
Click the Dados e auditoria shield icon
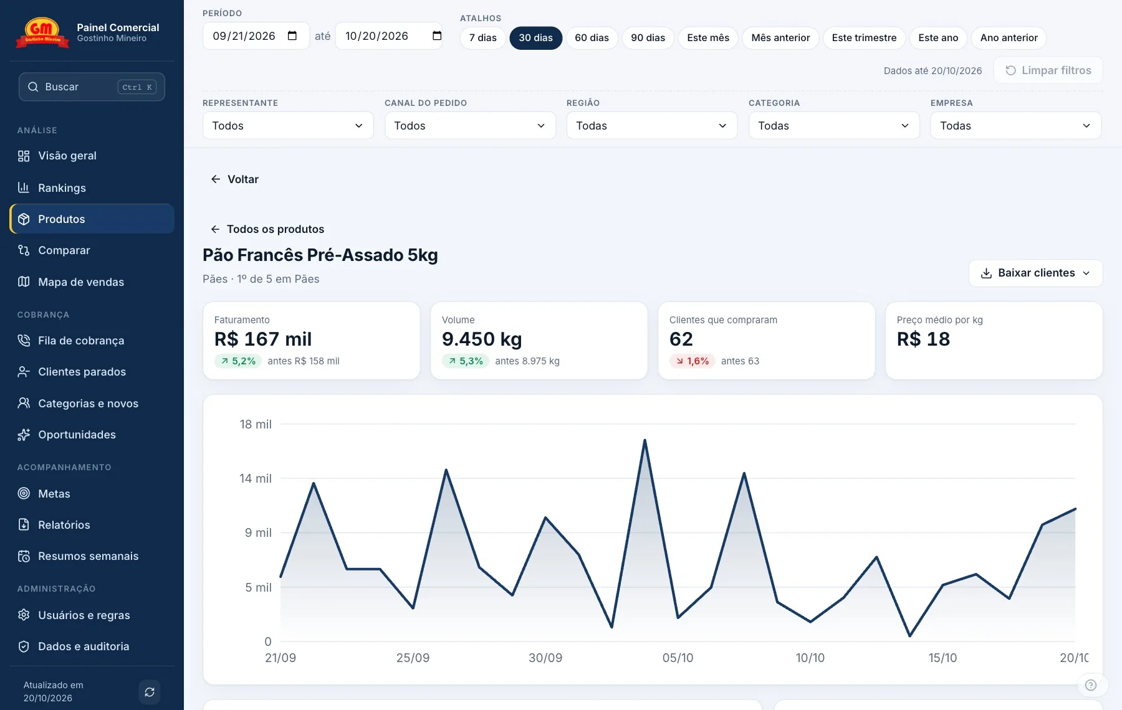[x=24, y=646]
